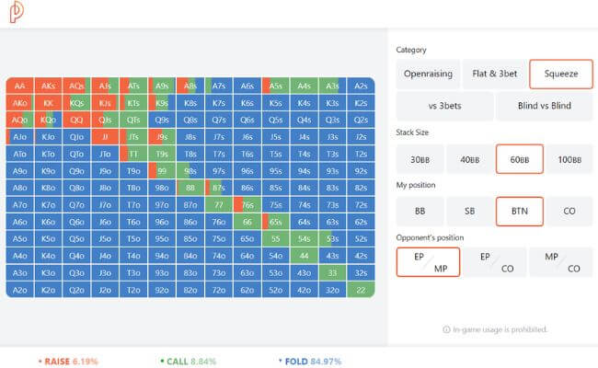This screenshot has width=598, height=368.
Task: Set stack size to 30BB
Action: pyautogui.click(x=420, y=159)
